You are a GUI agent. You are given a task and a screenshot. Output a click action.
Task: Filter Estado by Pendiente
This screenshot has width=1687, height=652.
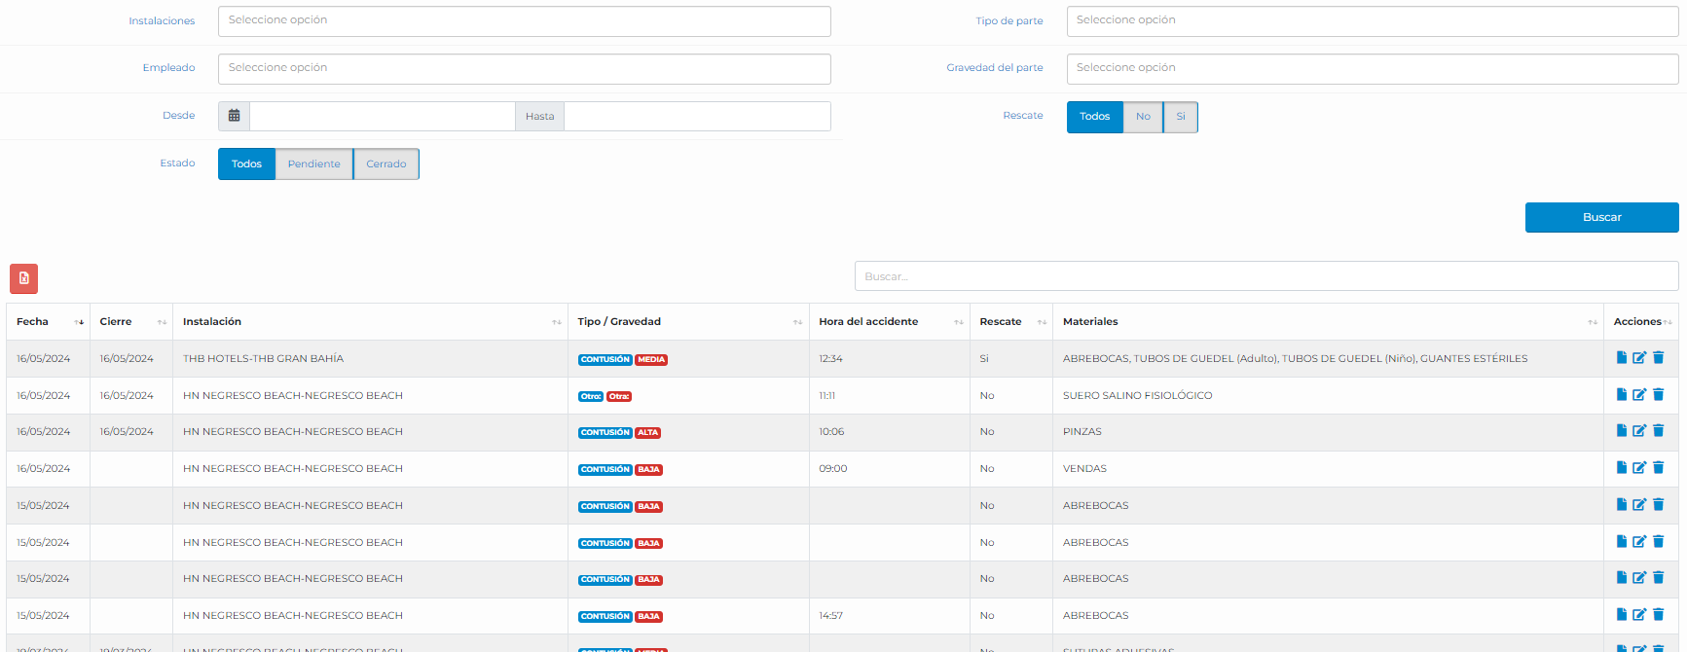pyautogui.click(x=313, y=164)
